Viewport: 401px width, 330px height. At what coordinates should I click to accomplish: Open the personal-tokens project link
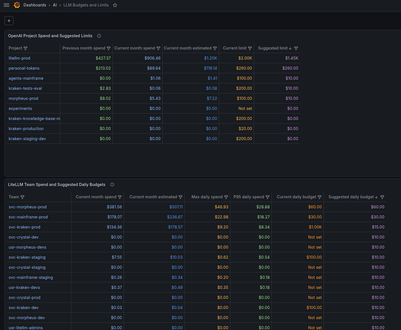24,68
